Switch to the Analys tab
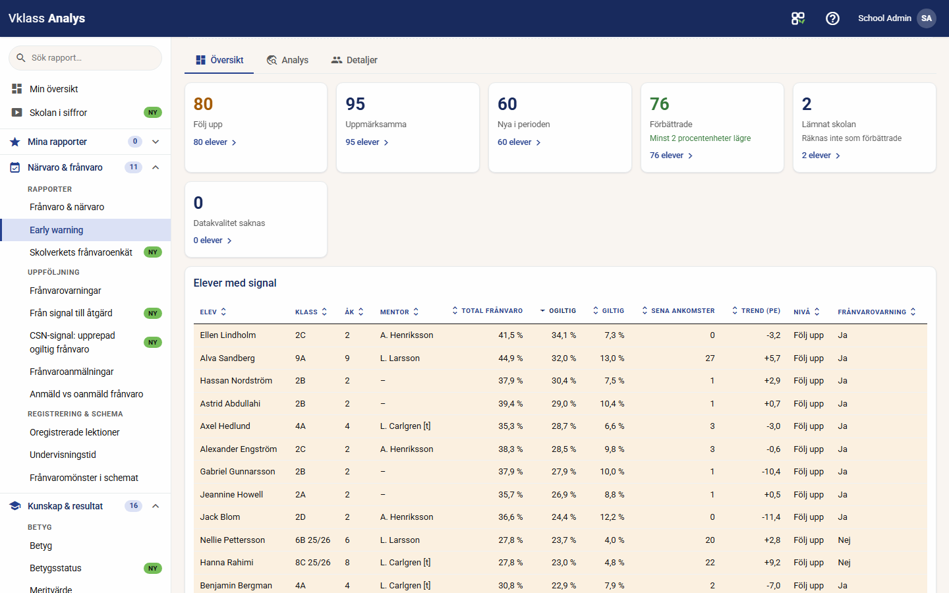 pos(287,60)
